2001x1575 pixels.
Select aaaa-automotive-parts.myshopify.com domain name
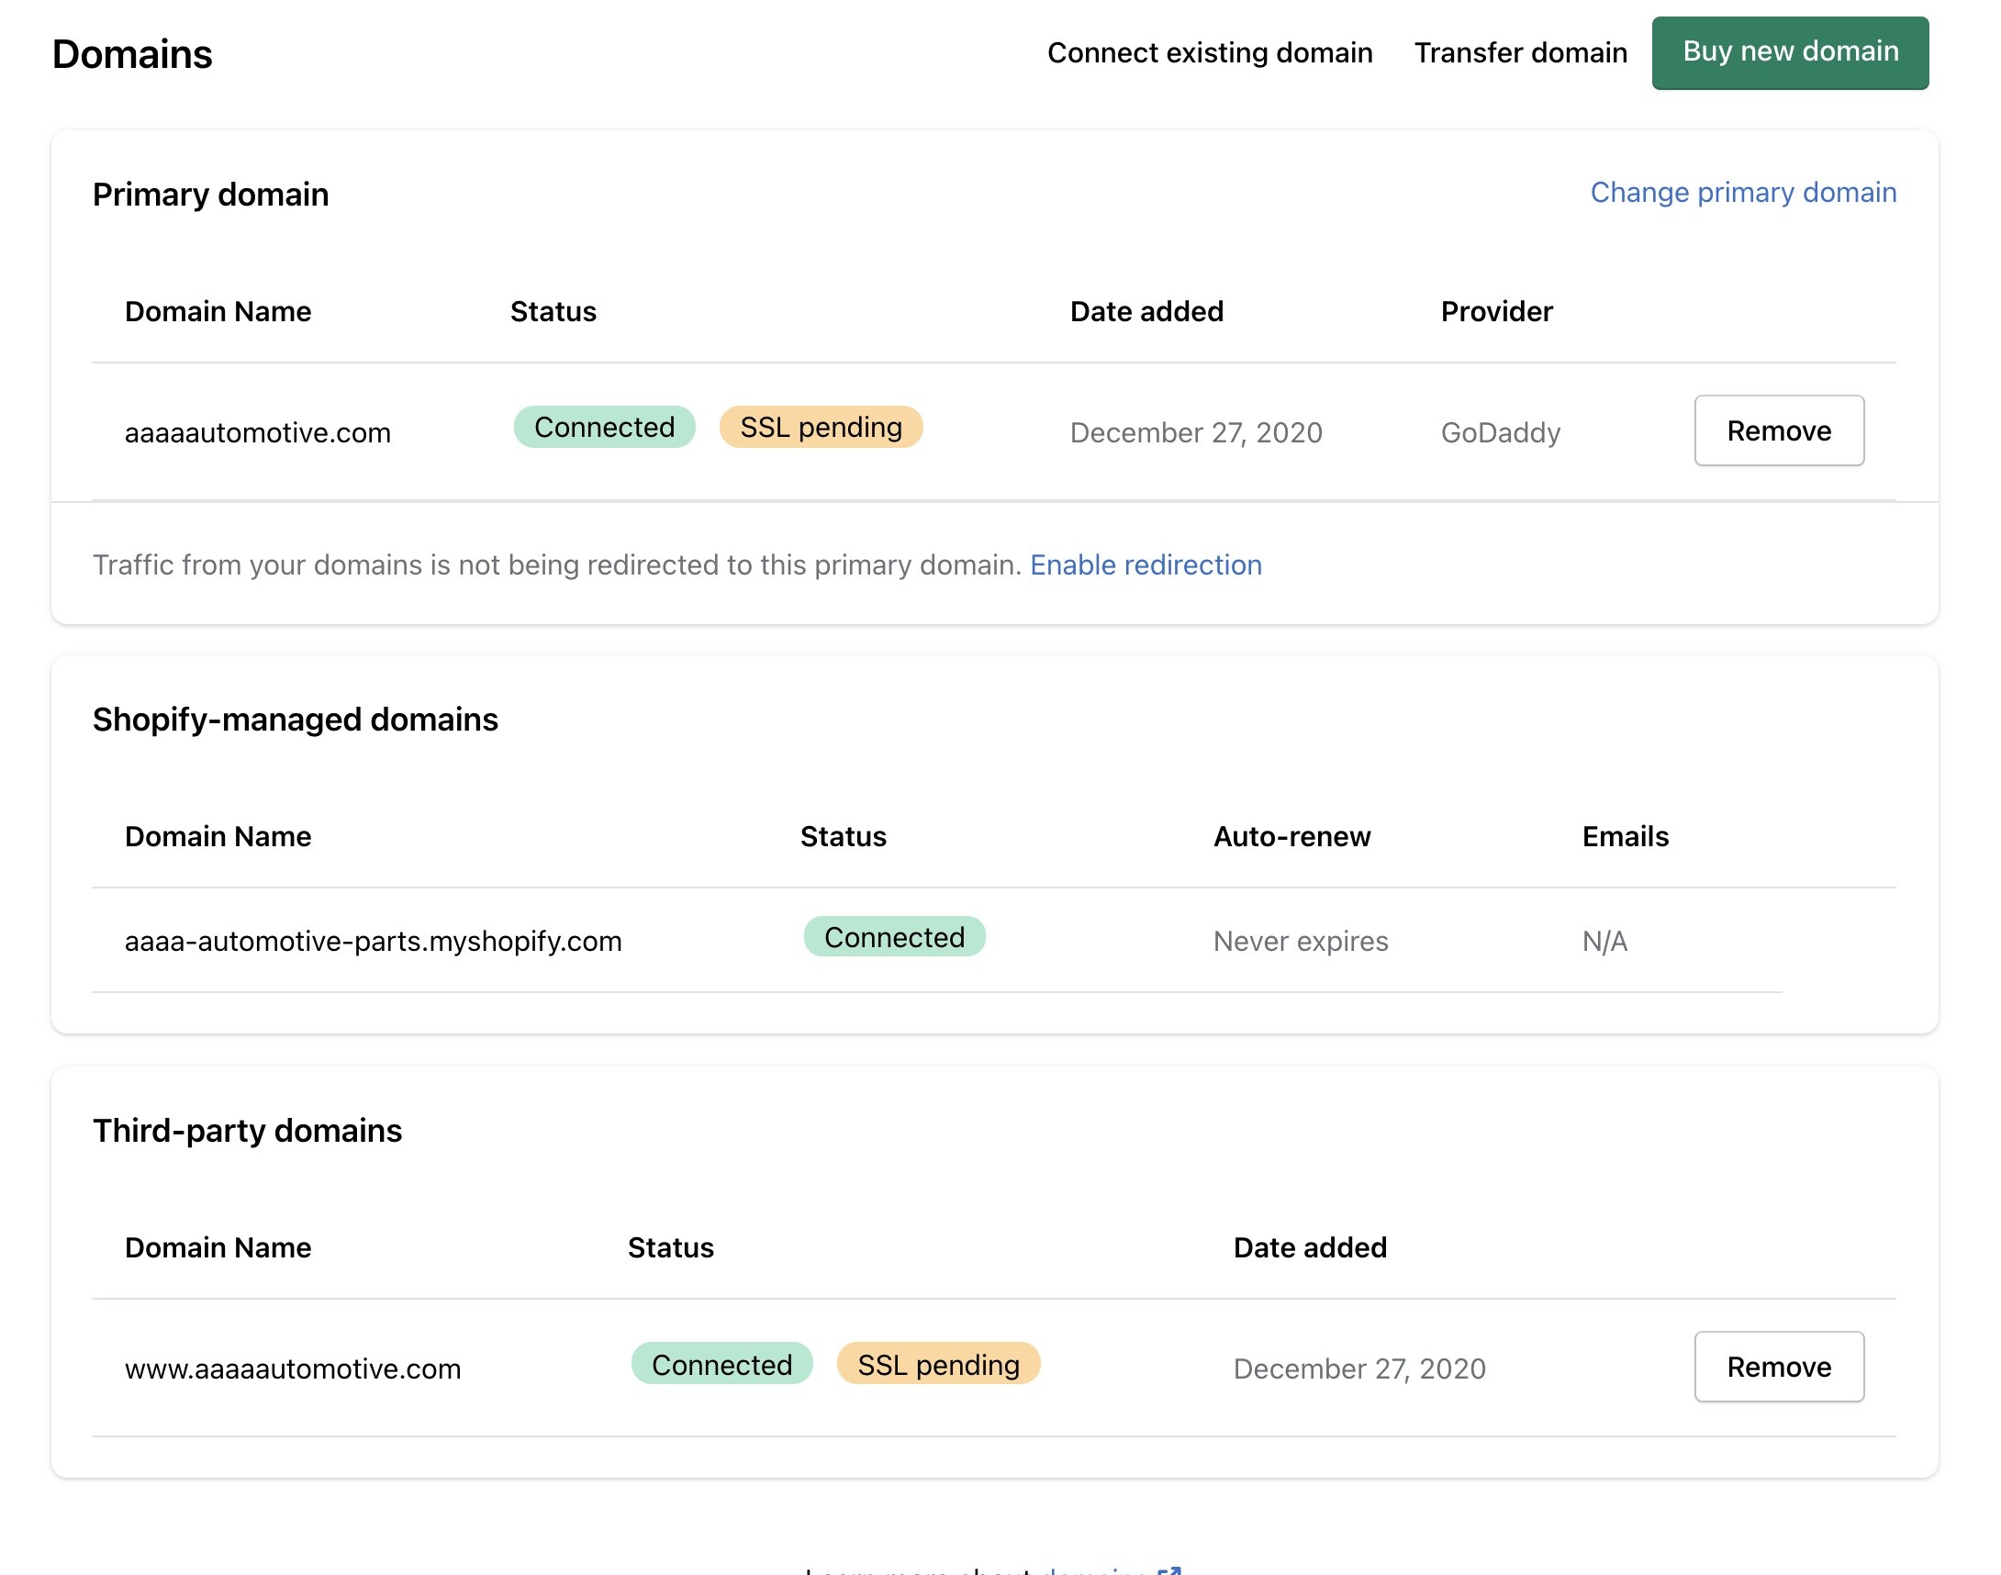[x=373, y=941]
